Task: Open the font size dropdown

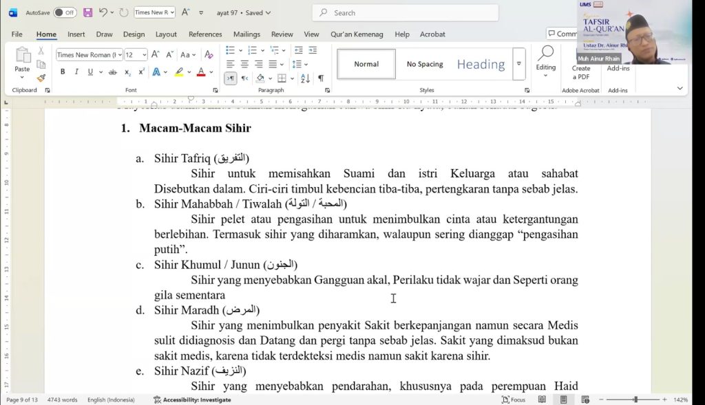Action: point(145,54)
